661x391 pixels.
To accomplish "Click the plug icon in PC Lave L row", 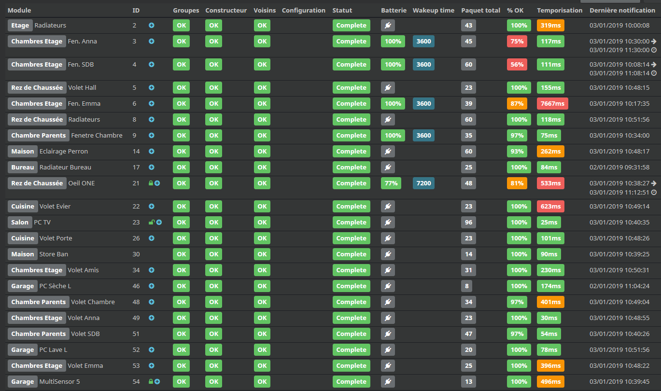I will pos(388,350).
